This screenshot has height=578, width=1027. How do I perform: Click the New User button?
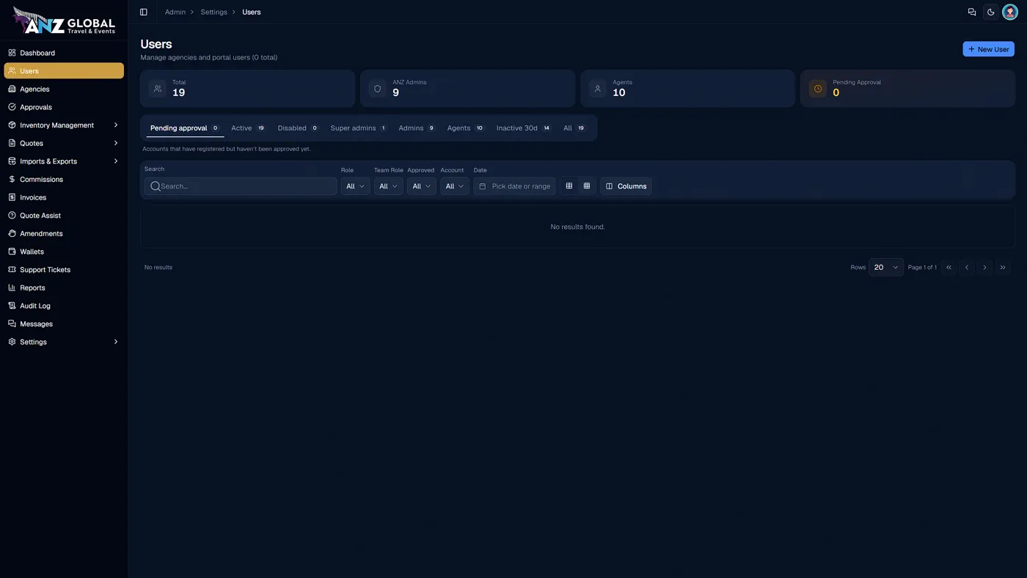pyautogui.click(x=988, y=49)
